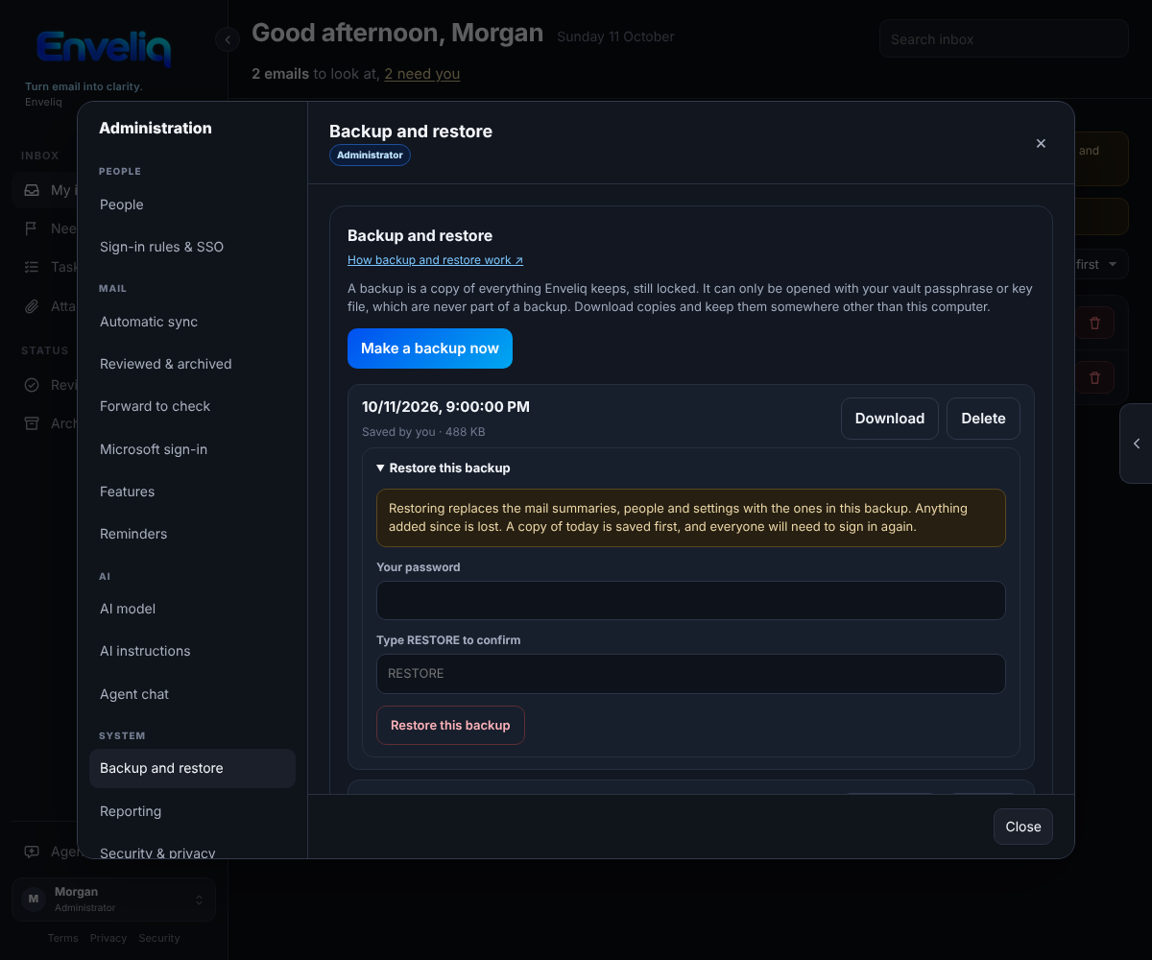Open Automatic sync settings
The width and height of the screenshot is (1152, 960).
(192, 322)
